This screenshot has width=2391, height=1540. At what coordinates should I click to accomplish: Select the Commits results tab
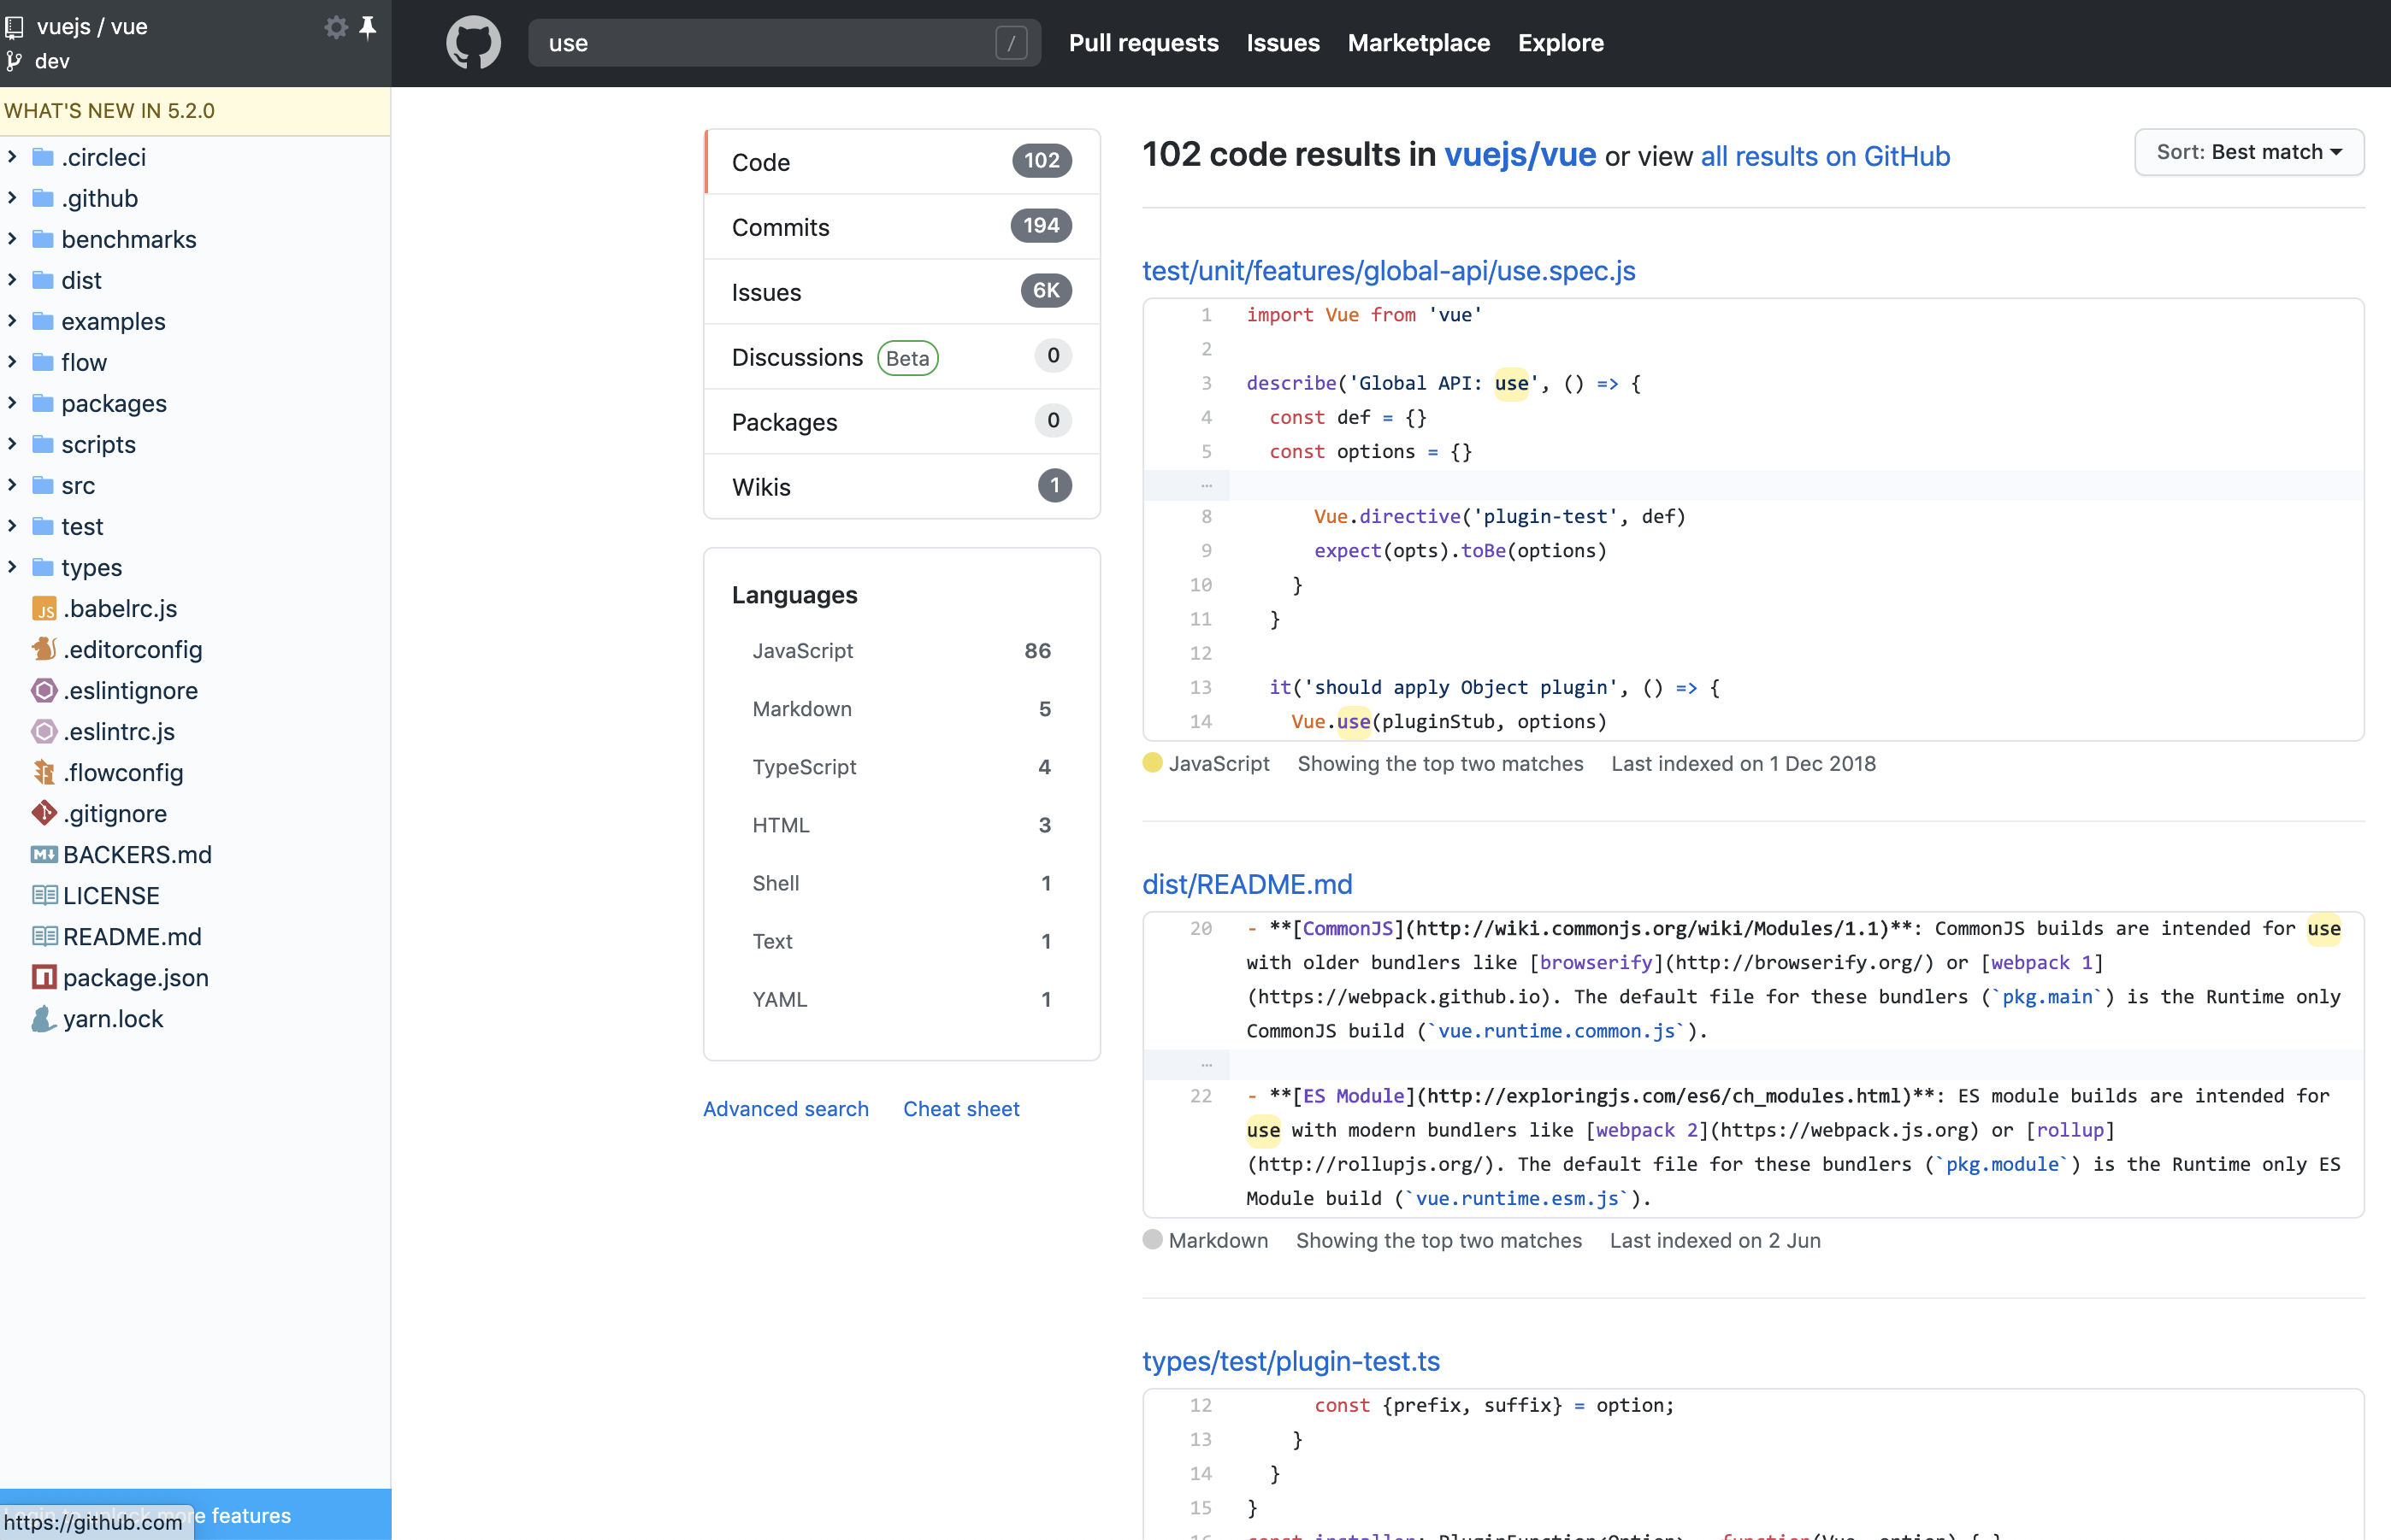901,227
